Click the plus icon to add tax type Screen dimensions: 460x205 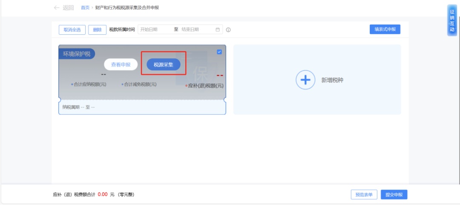tap(305, 80)
